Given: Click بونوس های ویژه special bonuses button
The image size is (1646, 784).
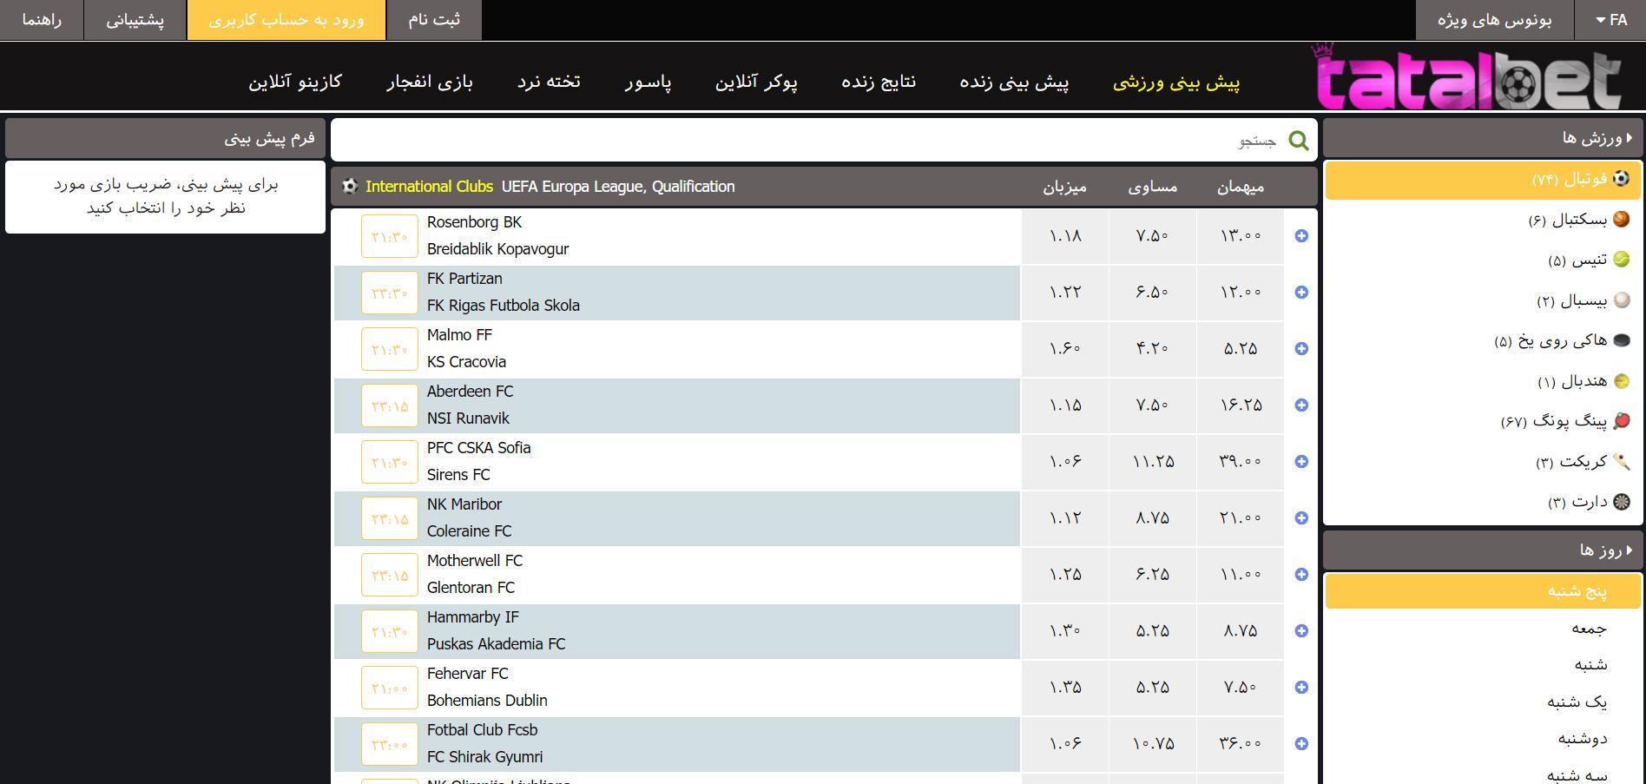Looking at the screenshot, I should tap(1495, 20).
